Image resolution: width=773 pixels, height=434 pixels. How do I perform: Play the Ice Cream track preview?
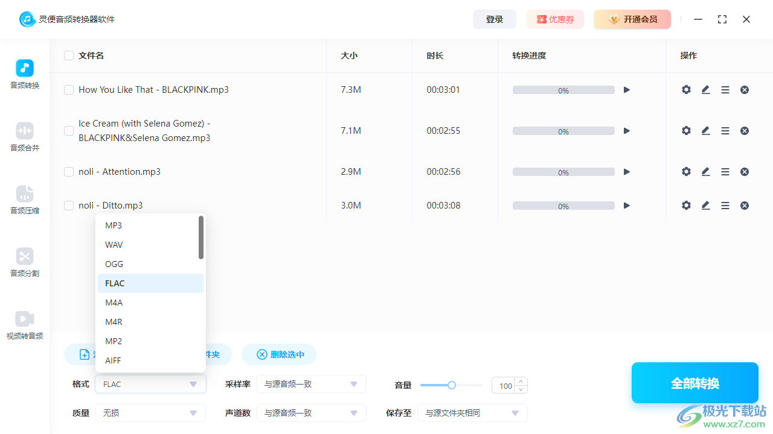tap(627, 131)
